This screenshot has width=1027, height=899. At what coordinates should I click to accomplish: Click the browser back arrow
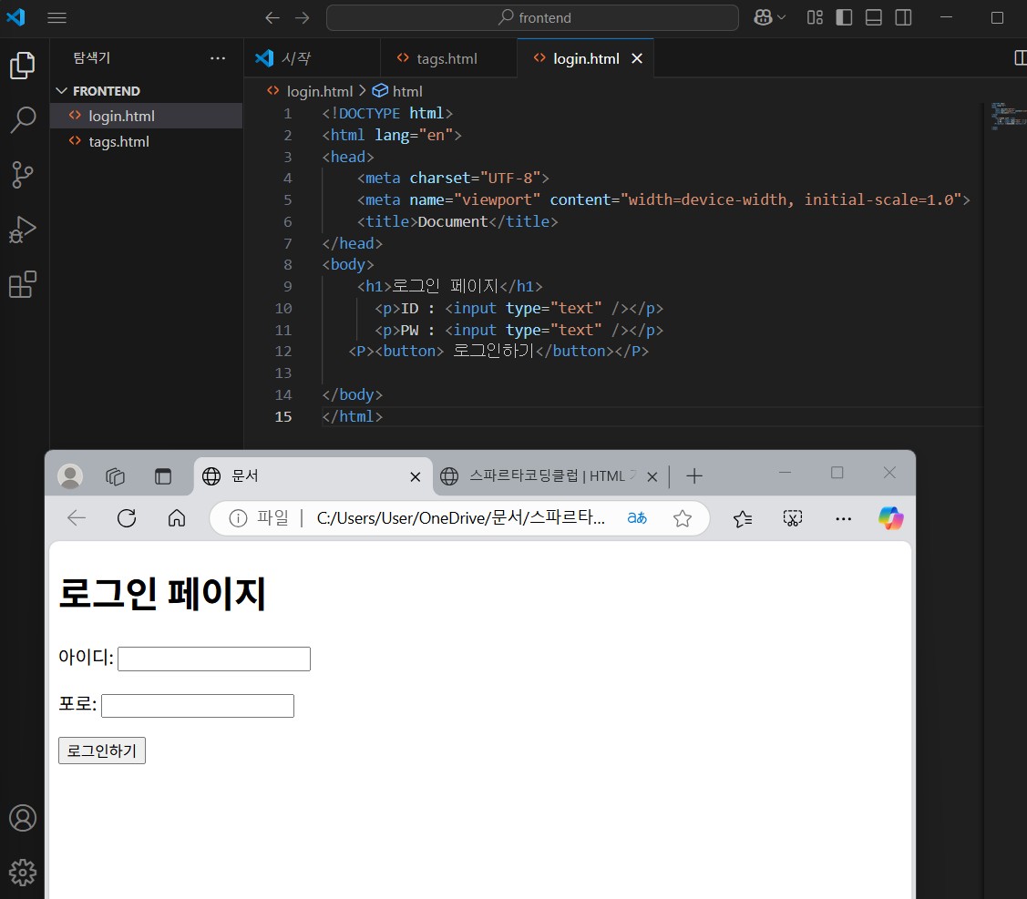[x=77, y=518]
